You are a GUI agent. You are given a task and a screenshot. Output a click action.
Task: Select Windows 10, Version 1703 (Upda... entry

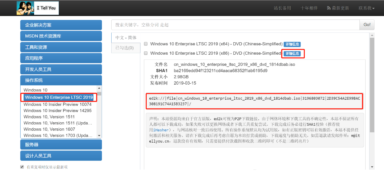pos(58,135)
